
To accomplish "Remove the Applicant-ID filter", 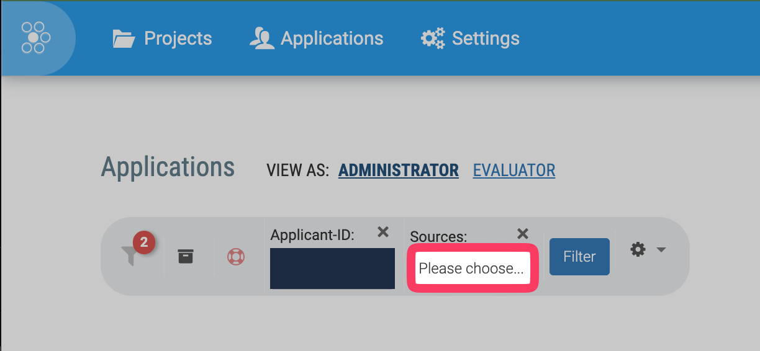I will tap(383, 232).
